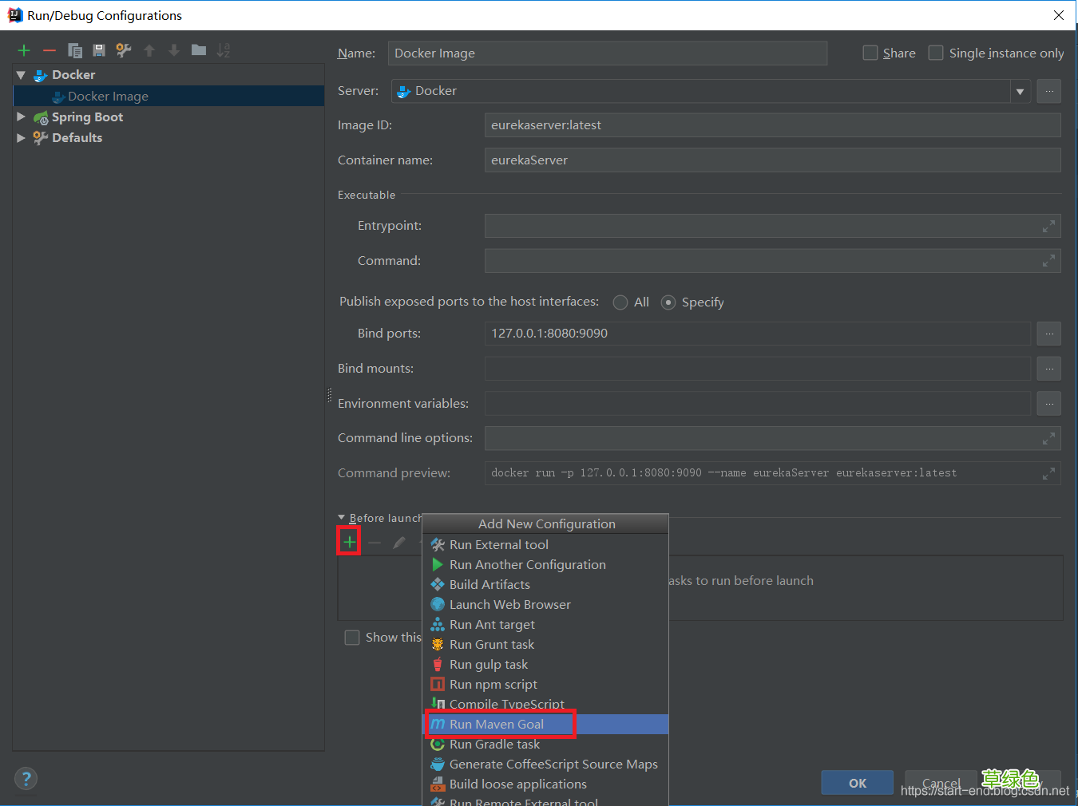Open the Bind mounts ellipsis editor
The height and width of the screenshot is (806, 1078).
[1049, 369]
